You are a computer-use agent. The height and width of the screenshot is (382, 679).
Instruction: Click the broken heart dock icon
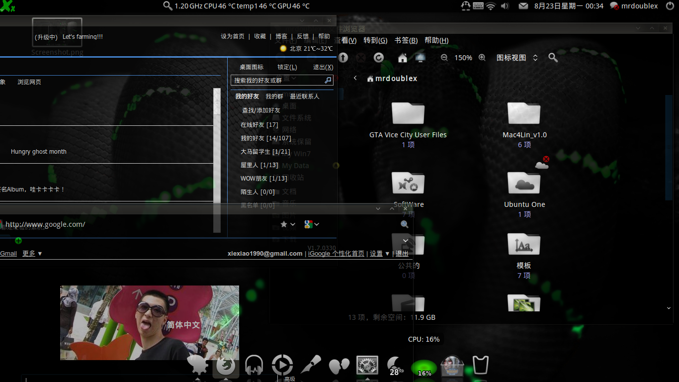[339, 367]
